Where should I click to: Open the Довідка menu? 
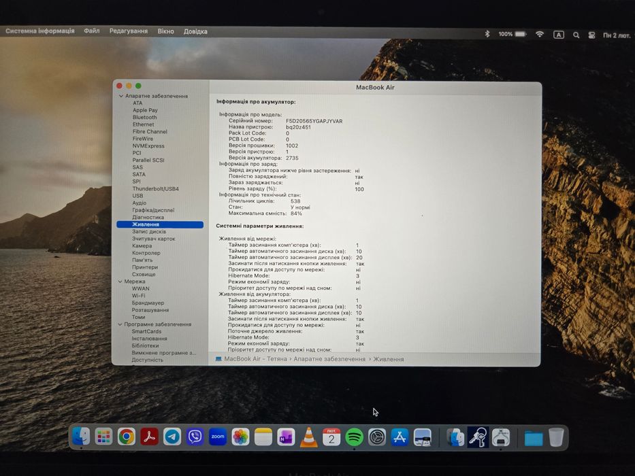[x=195, y=31]
